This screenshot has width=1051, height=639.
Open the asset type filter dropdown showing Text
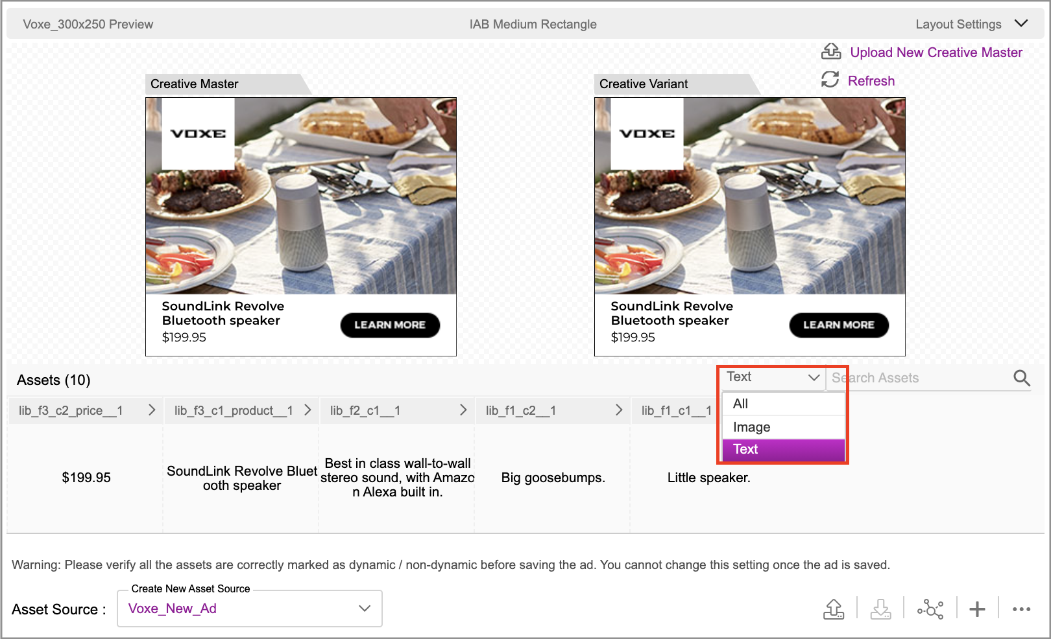click(x=773, y=377)
